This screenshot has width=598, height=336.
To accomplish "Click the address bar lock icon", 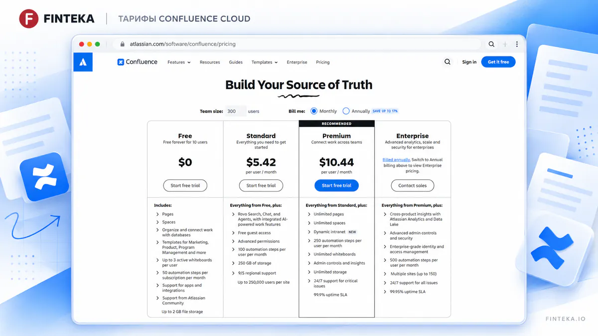I will (x=122, y=44).
